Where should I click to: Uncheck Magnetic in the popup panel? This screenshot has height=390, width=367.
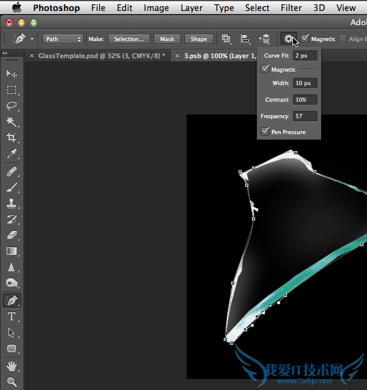265,70
